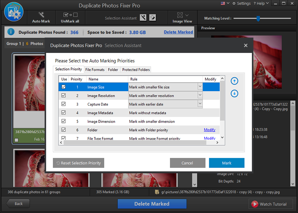Uncheck Use for the Folder rule
The image size is (298, 213).
63,130
